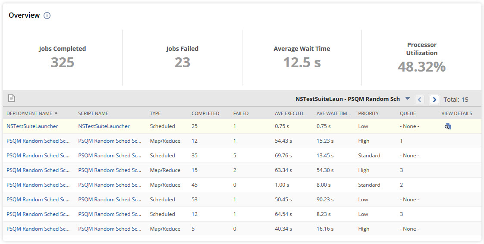This screenshot has height=244, width=484.
Task: Open script link in row with 53 completed
Action: point(110,200)
